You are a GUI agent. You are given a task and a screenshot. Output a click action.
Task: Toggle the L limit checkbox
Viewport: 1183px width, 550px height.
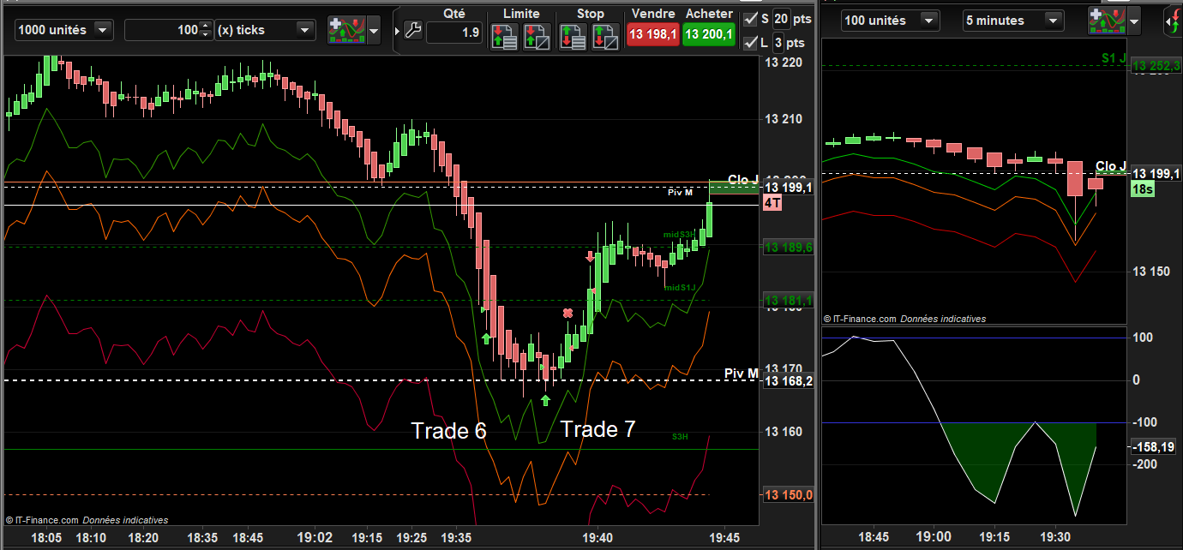[x=751, y=42]
